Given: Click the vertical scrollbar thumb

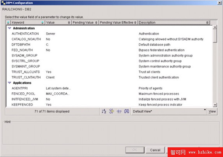Looking at the screenshot, I should click(215, 36).
